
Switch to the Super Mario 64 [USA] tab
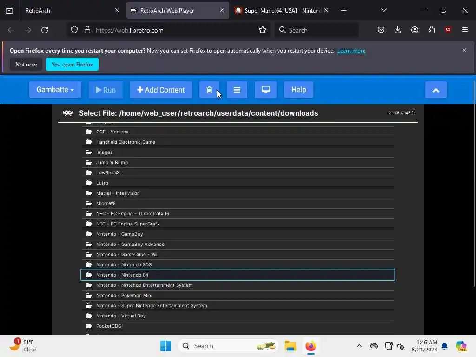(x=281, y=10)
